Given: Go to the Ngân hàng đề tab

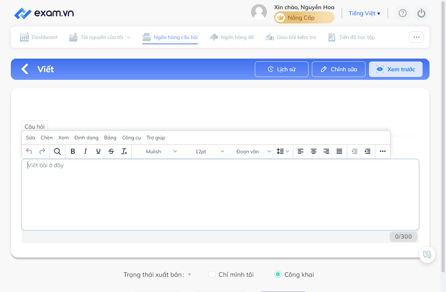Looking at the screenshot, I should point(232,37).
